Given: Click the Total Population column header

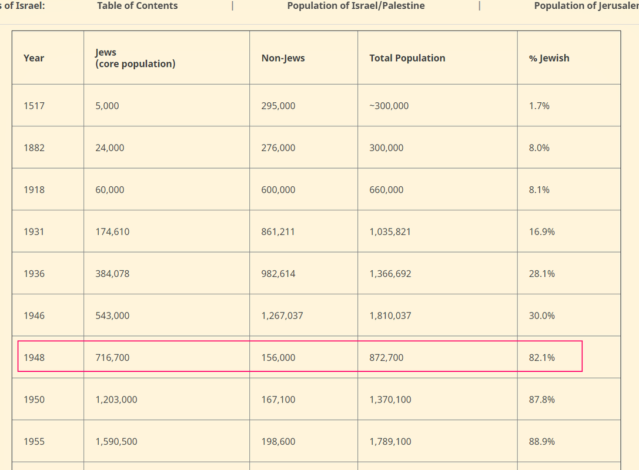Looking at the screenshot, I should (x=438, y=58).
